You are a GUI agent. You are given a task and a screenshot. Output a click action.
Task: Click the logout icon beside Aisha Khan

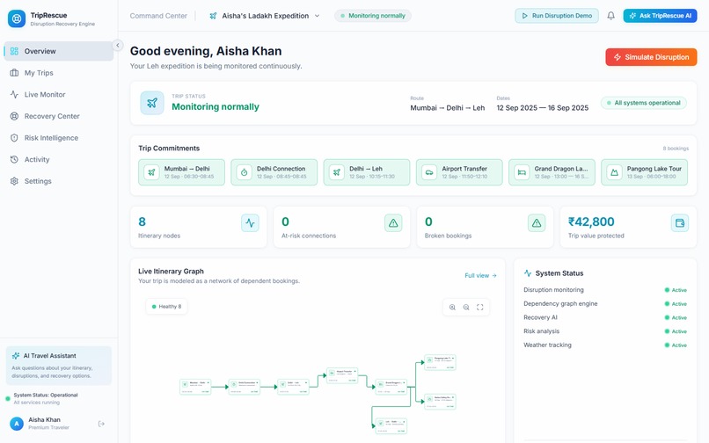pyautogui.click(x=101, y=424)
